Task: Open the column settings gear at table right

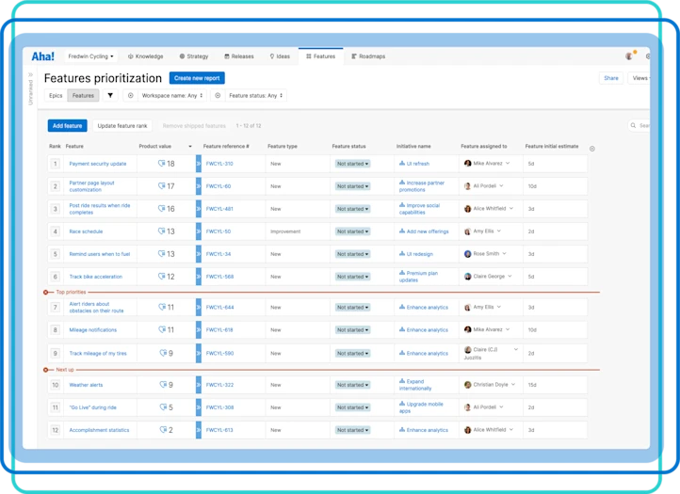Action: [592, 149]
